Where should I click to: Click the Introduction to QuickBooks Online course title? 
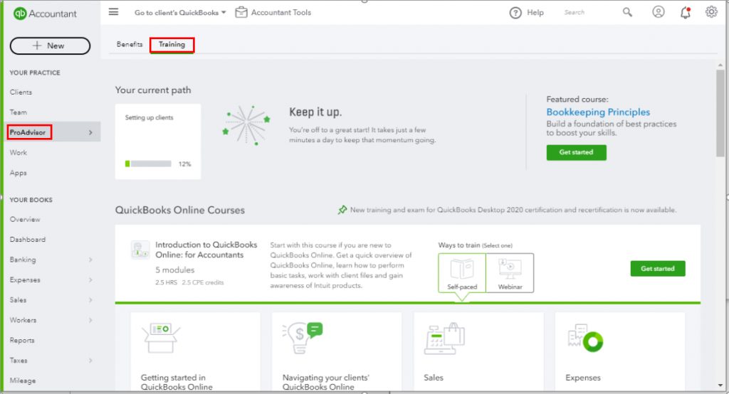click(206, 250)
